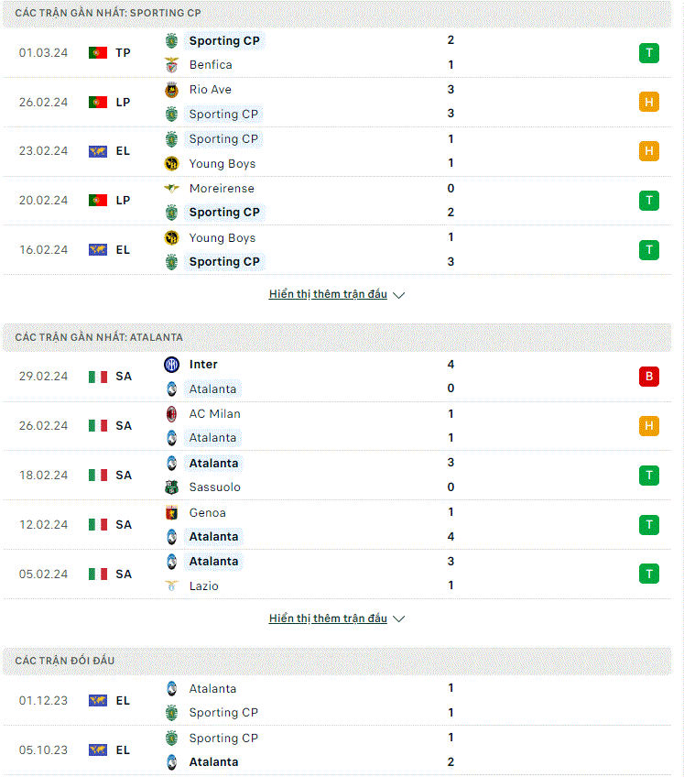Open the 01.12.23 Atalanta vs Sporting match row
The width and height of the screenshot is (684, 777).
point(337,701)
